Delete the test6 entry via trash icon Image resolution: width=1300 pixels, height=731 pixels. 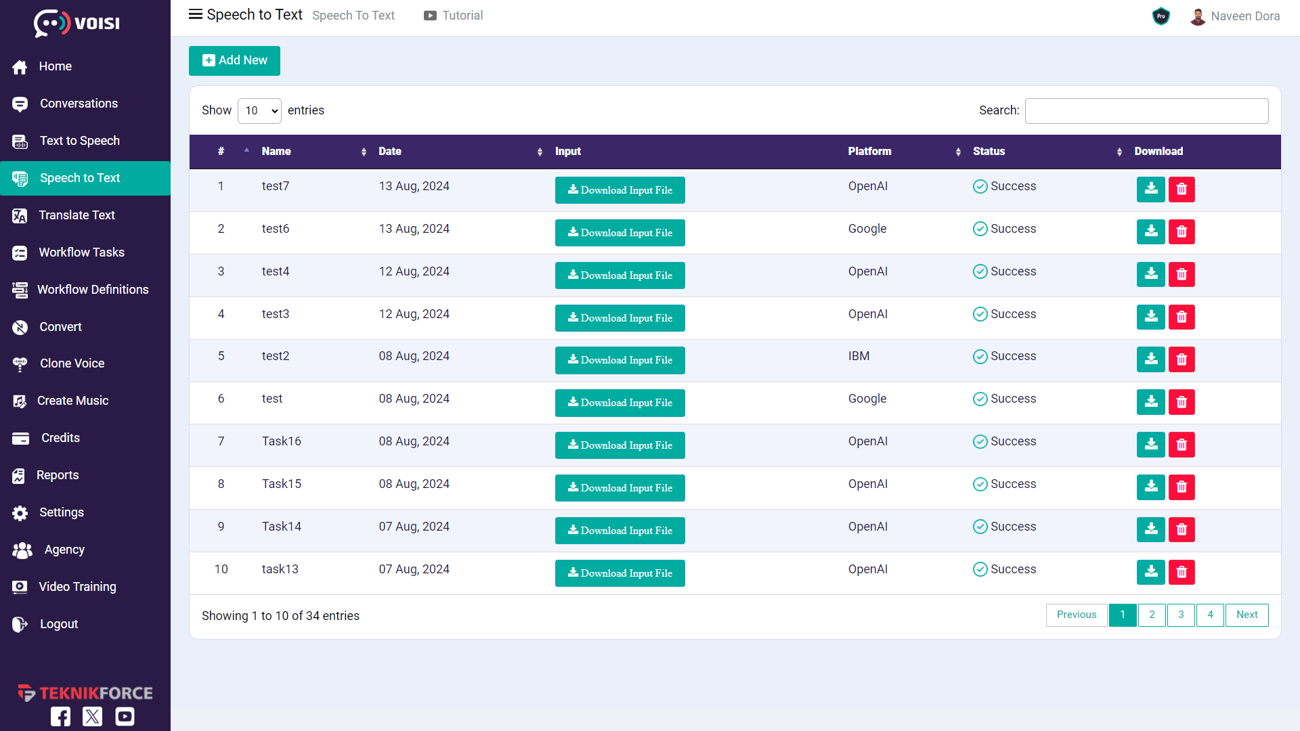(1182, 232)
